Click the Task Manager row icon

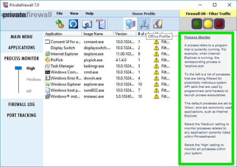tap(47, 66)
